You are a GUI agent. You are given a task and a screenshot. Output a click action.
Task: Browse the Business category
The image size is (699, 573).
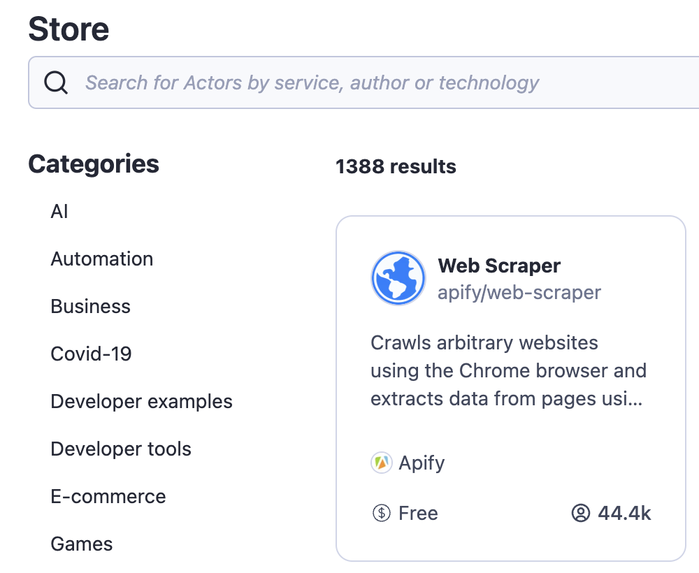click(x=90, y=306)
